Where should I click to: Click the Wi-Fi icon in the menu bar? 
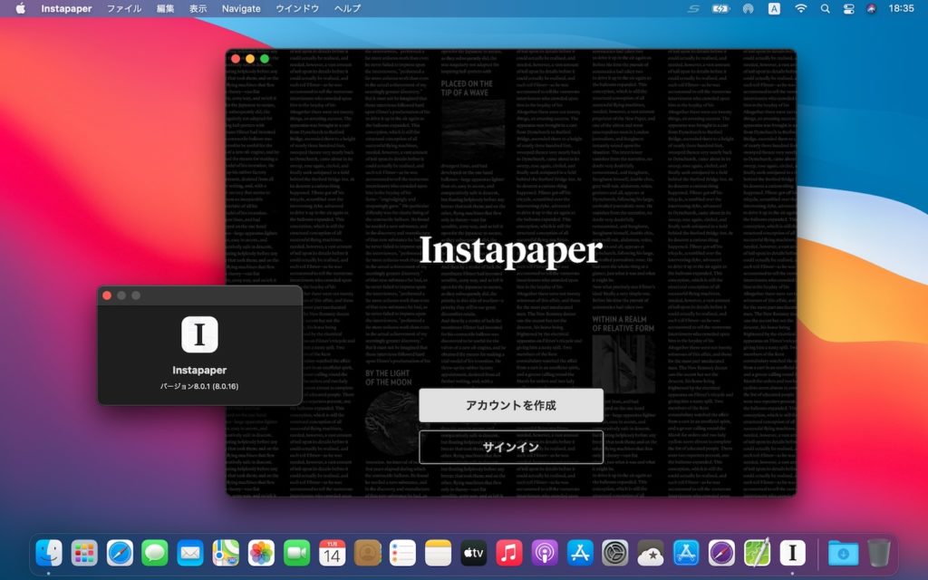801,9
